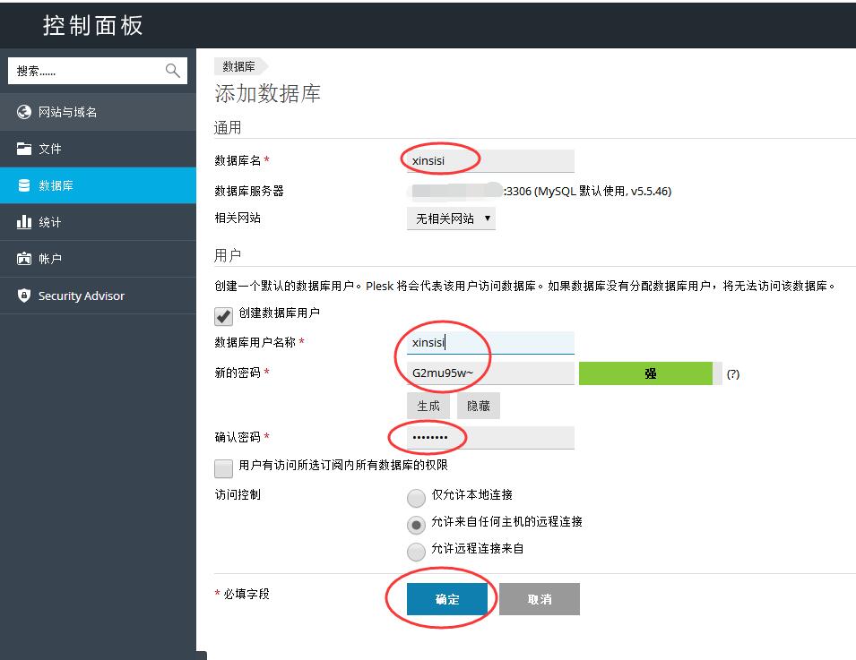
Task: Click the 数据库 breadcrumb tab
Action: pyautogui.click(x=239, y=66)
